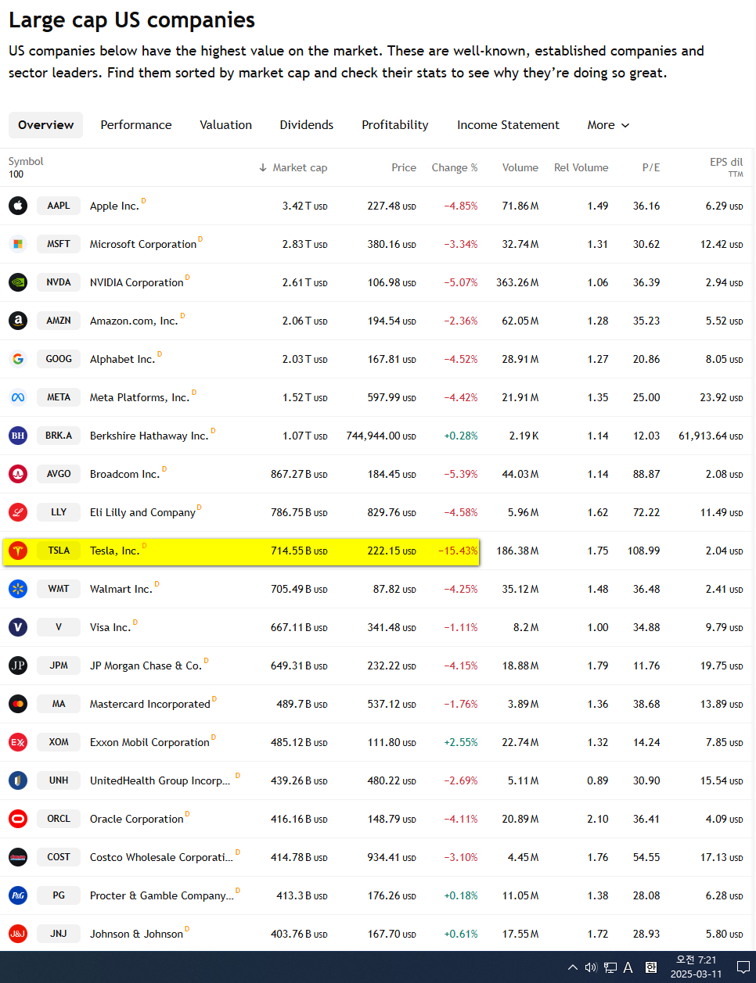Open the taskbar volume speaker icon

point(591,967)
